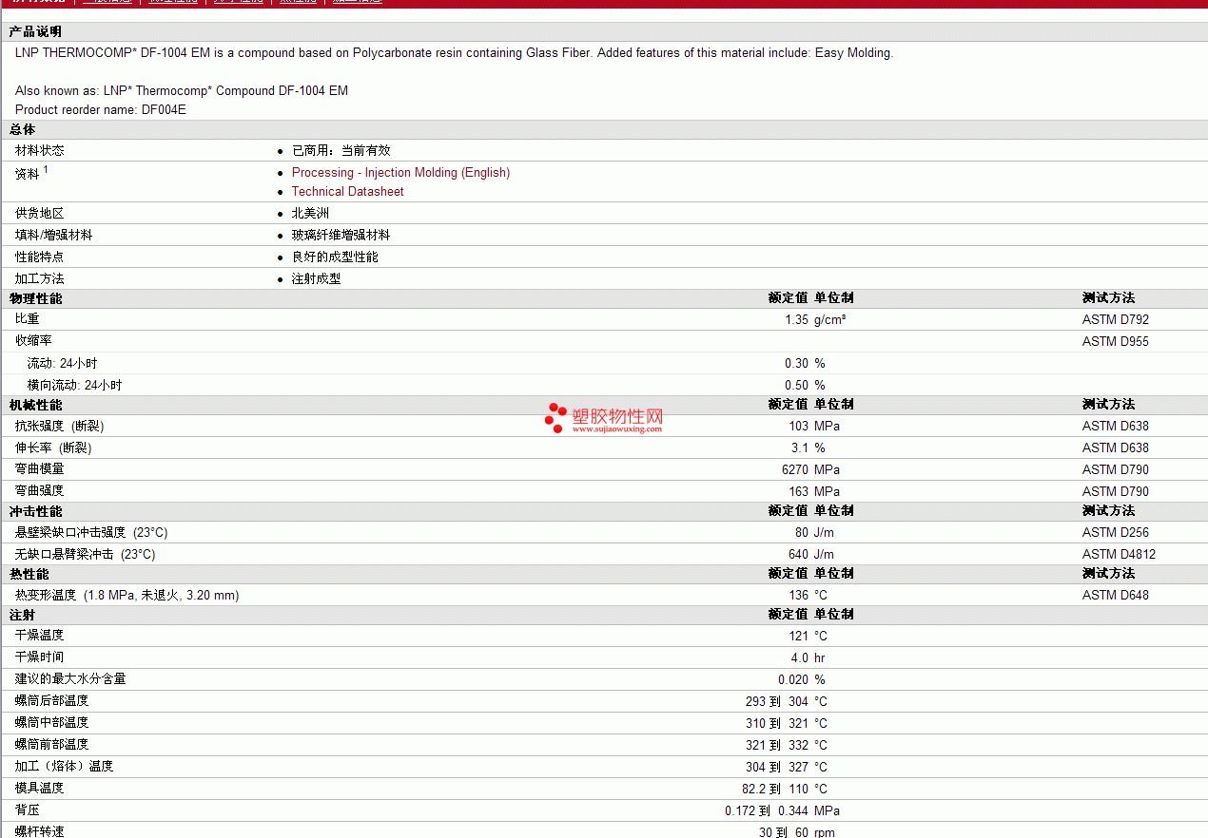
Task: Select the value 注射成型
Action: (x=316, y=278)
